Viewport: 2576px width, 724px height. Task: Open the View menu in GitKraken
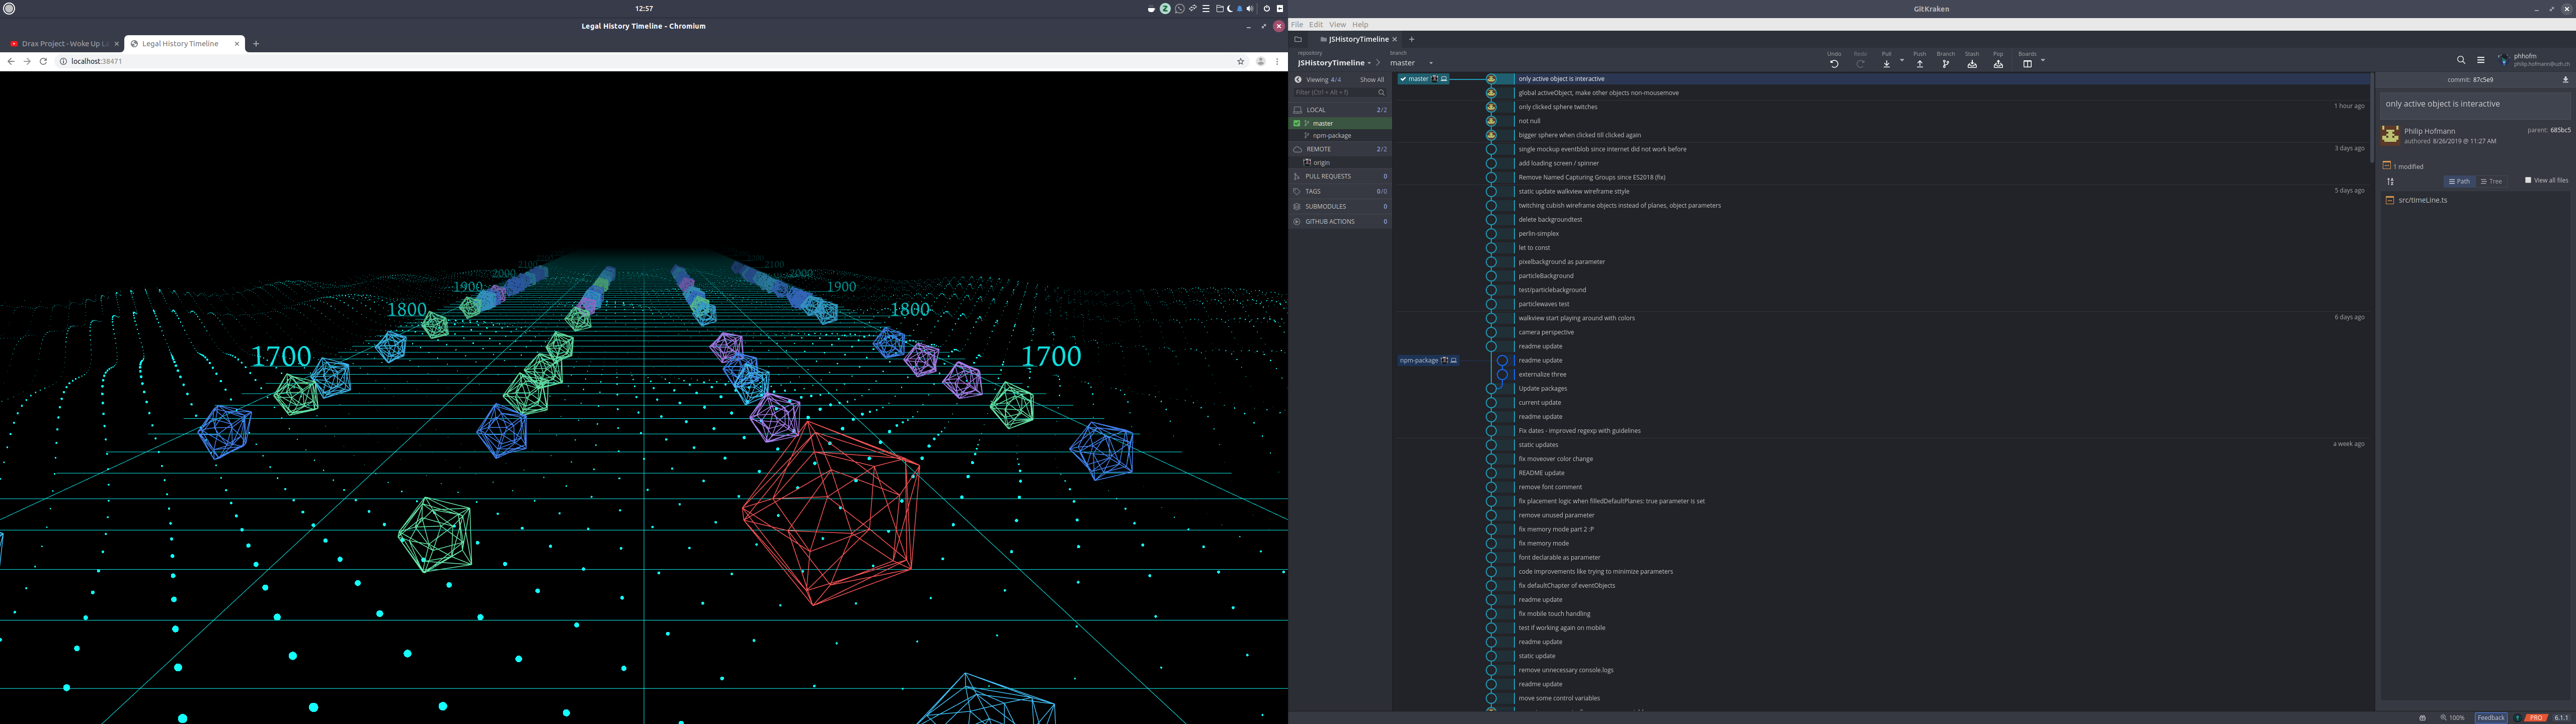1337,24
